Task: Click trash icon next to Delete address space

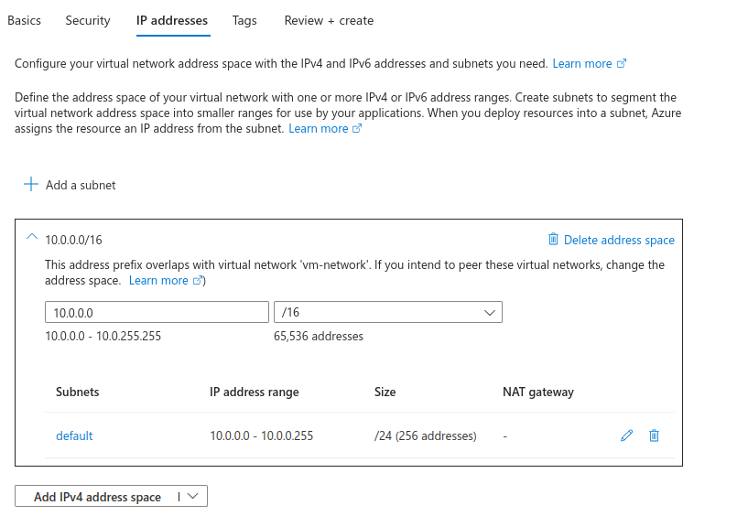Action: click(x=553, y=240)
